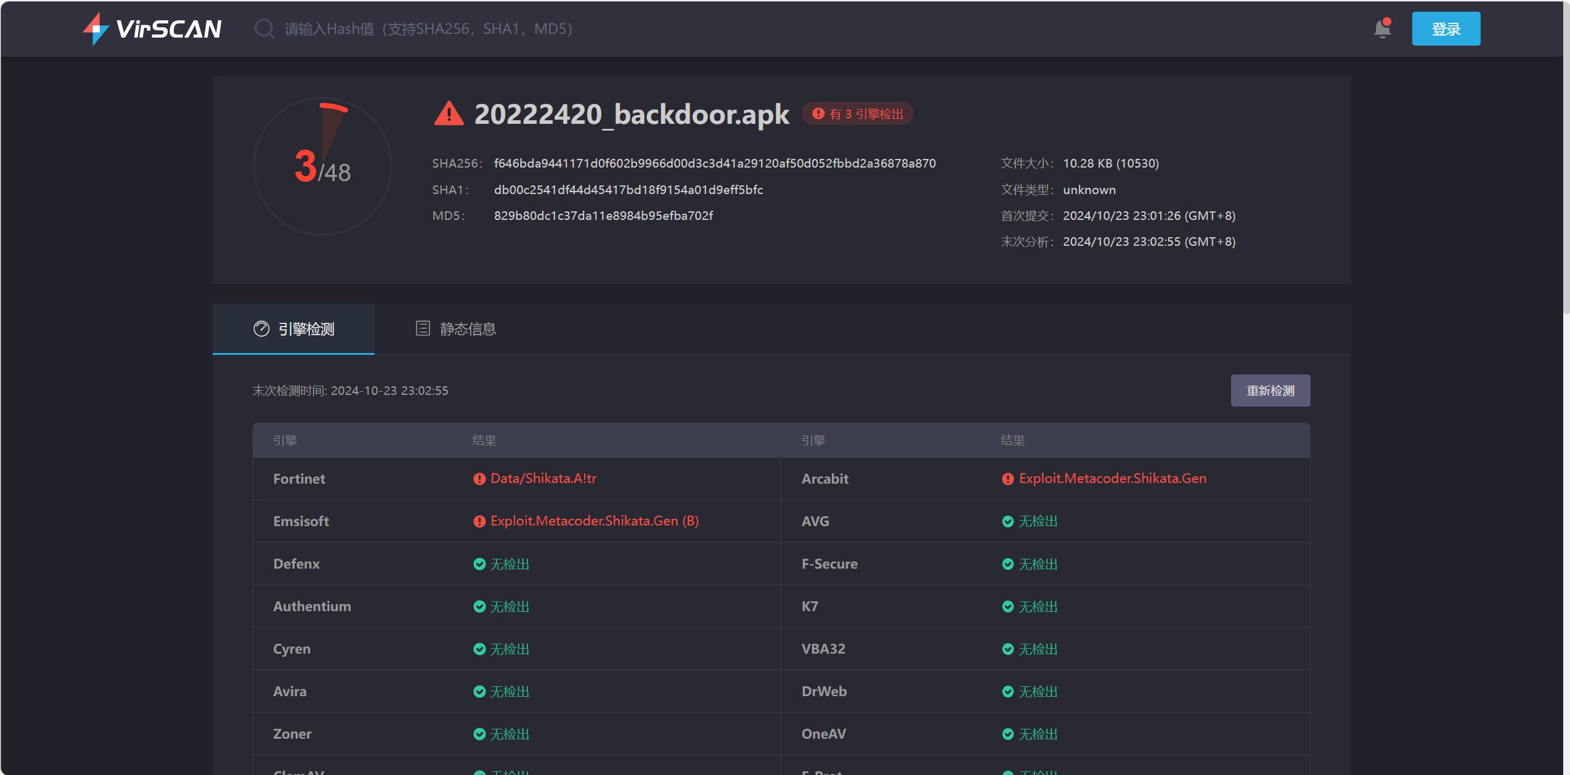
Task: Click Fortinet's red alert icon
Action: (479, 479)
